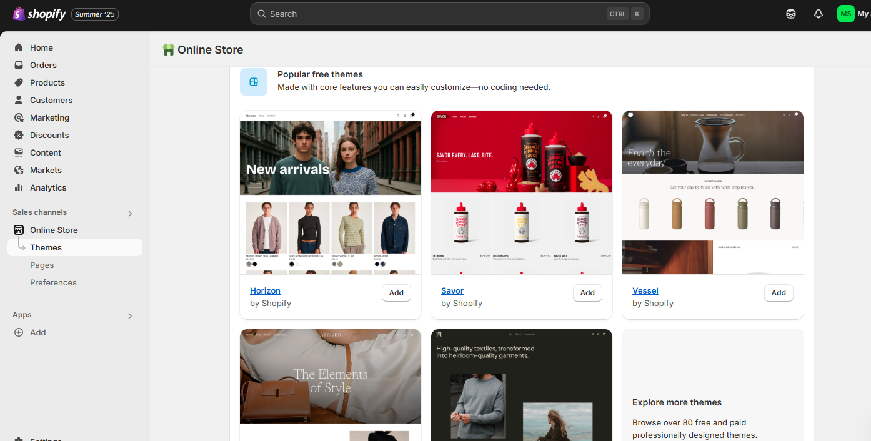This screenshot has width=871, height=441.
Task: Click the dark textiles theme preview
Action: tap(522, 385)
